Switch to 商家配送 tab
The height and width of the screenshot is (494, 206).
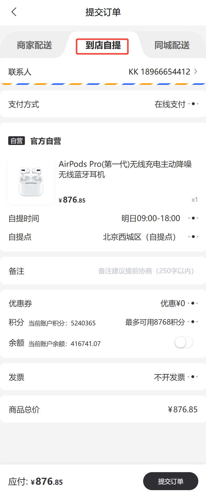pos(34,45)
